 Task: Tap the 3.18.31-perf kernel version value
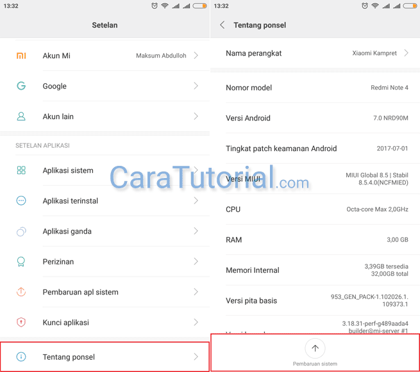[x=375, y=327]
